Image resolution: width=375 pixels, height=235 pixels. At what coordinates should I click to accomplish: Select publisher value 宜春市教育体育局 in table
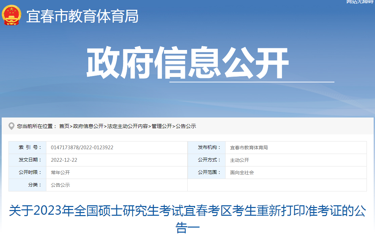point(249,148)
